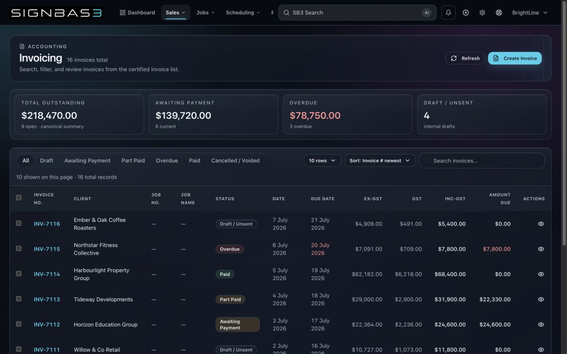The image size is (567, 354).
Task: Open the BrightLine account dropdown
Action: 530,13
